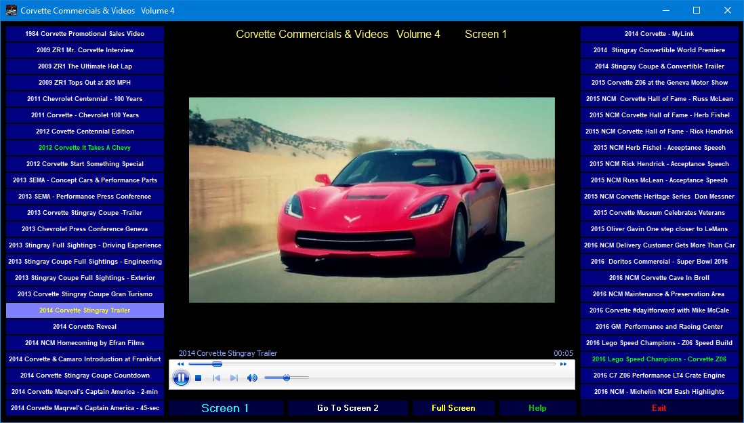Viewport: 744px width, 423px height.
Task: Play 2013 Corvette Stingray Coupe Gran Turismo
Action: [x=85, y=294]
